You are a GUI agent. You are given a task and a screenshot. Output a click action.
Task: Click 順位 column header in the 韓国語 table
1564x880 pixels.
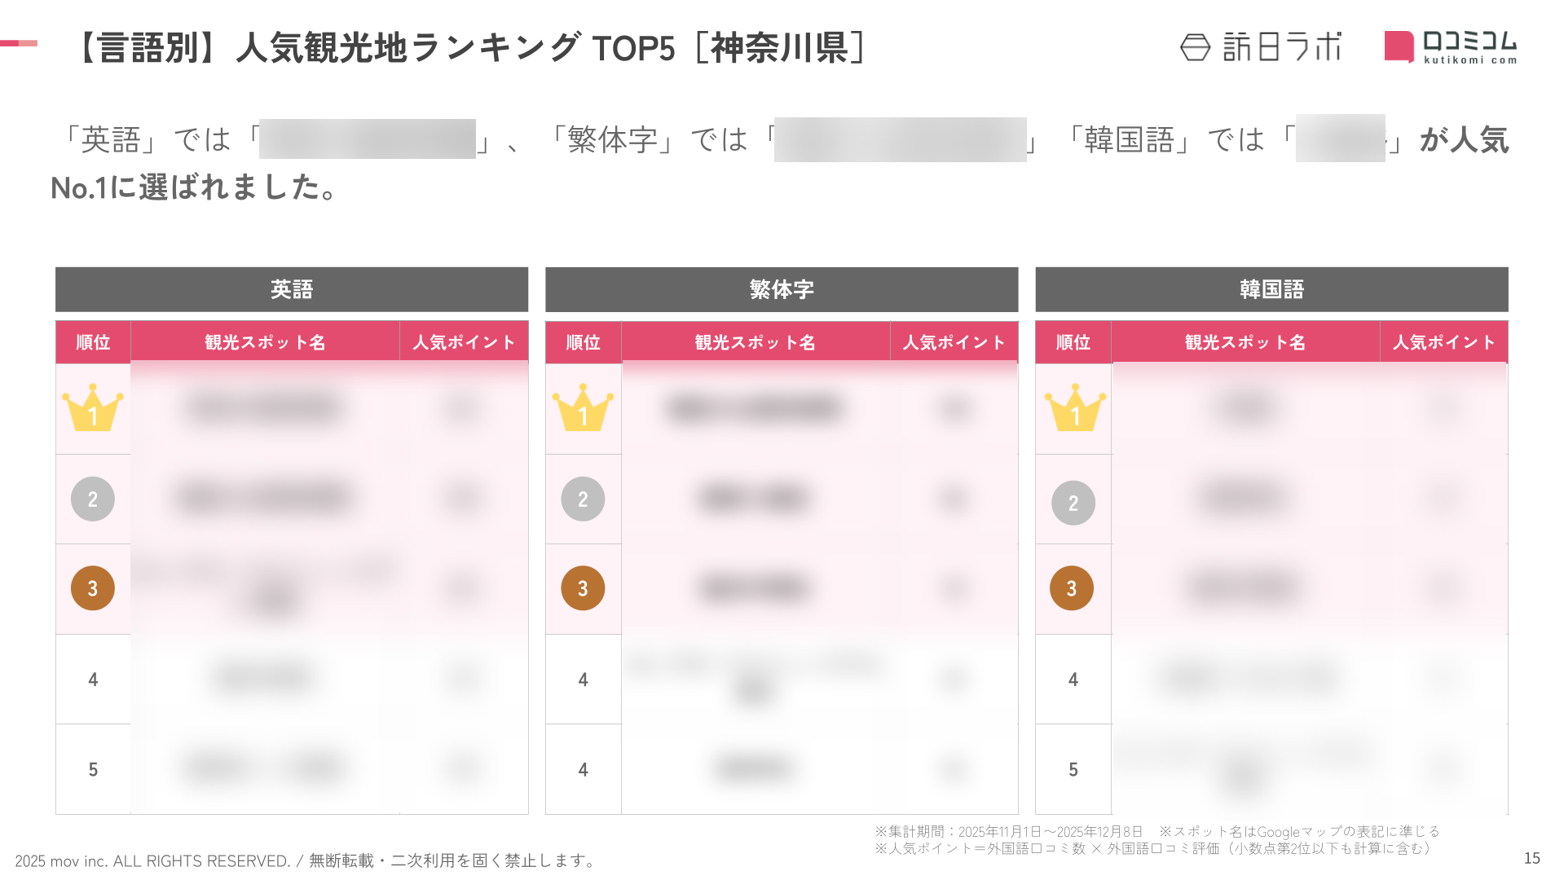[x=1073, y=342]
